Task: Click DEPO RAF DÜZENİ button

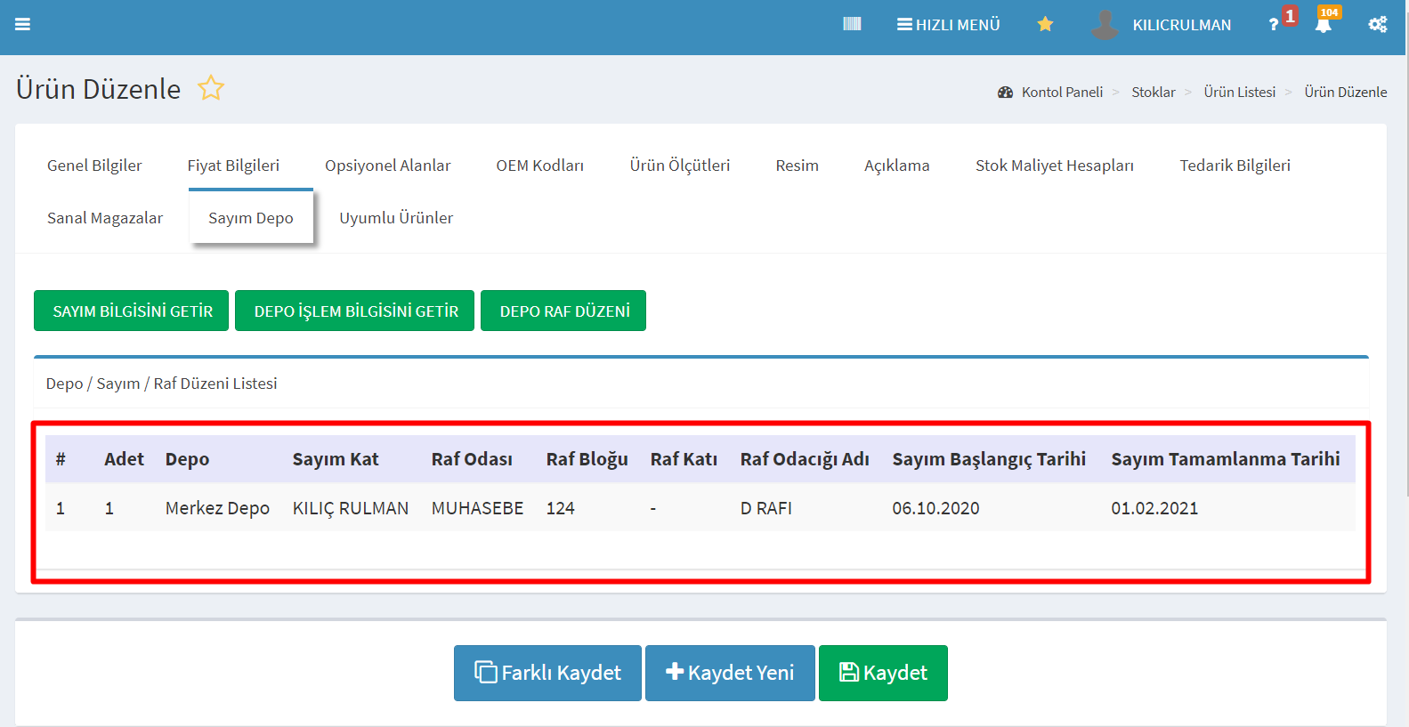Action: [x=563, y=311]
